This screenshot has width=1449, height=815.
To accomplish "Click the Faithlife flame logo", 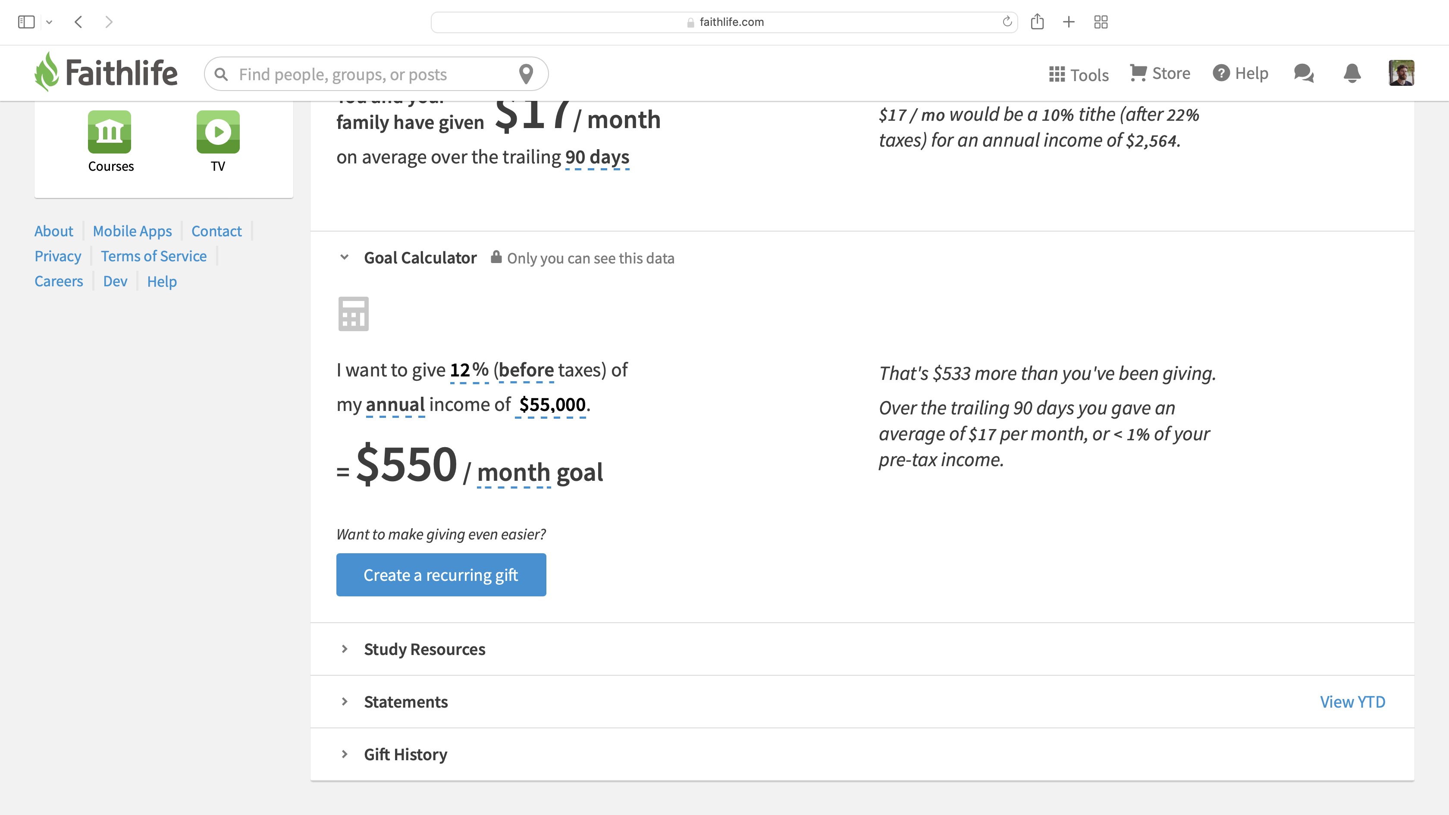I will (x=47, y=72).
